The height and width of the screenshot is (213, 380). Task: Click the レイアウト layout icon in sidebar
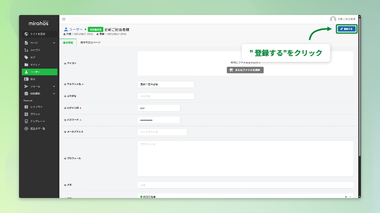coord(26,107)
